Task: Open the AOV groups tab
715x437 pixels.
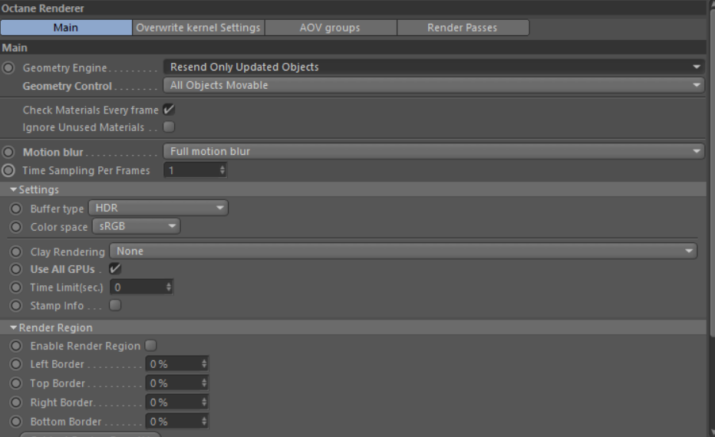Action: click(x=331, y=28)
